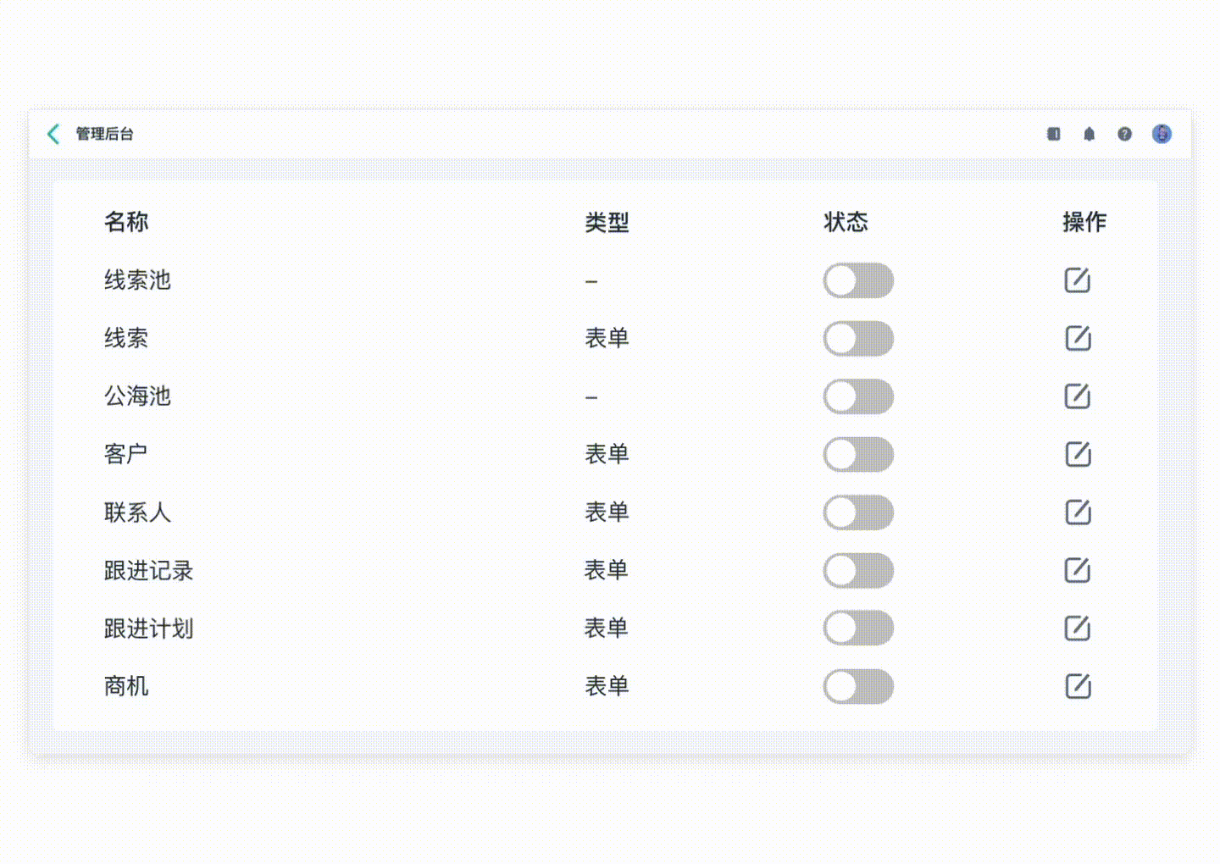Image resolution: width=1220 pixels, height=864 pixels.
Task: Edit the 公海池 entry
Action: [1076, 396]
